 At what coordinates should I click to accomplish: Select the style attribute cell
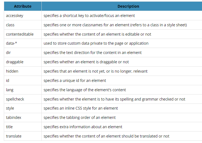10,108
